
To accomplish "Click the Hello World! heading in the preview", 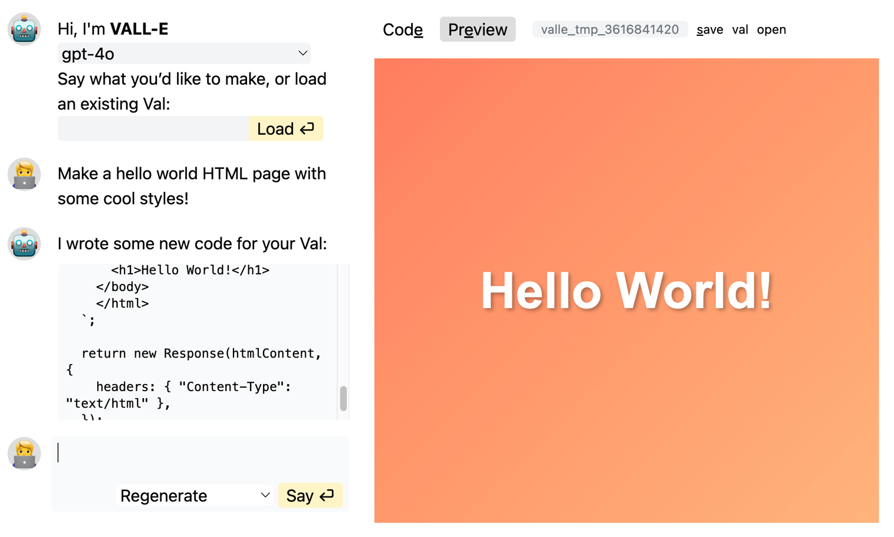I will (x=626, y=291).
